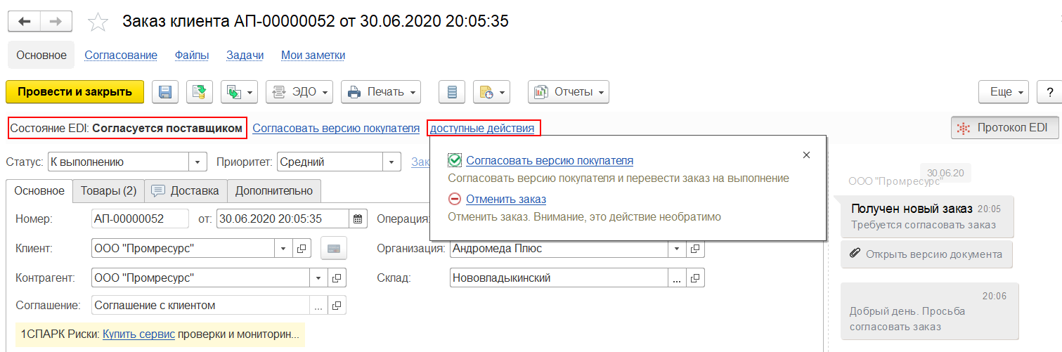Click Отменить заказ link in popup

point(506,200)
